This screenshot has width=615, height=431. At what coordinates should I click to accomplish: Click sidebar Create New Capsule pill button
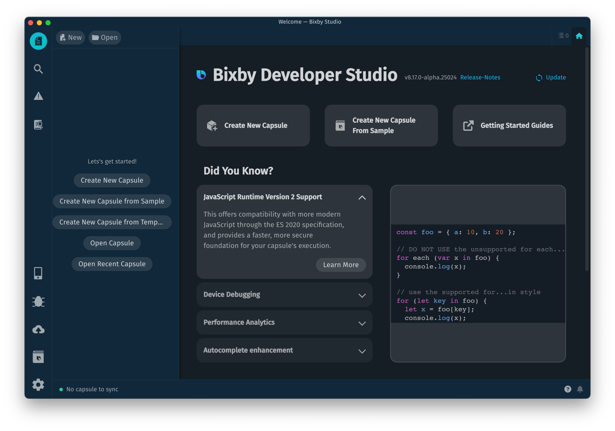click(x=112, y=180)
